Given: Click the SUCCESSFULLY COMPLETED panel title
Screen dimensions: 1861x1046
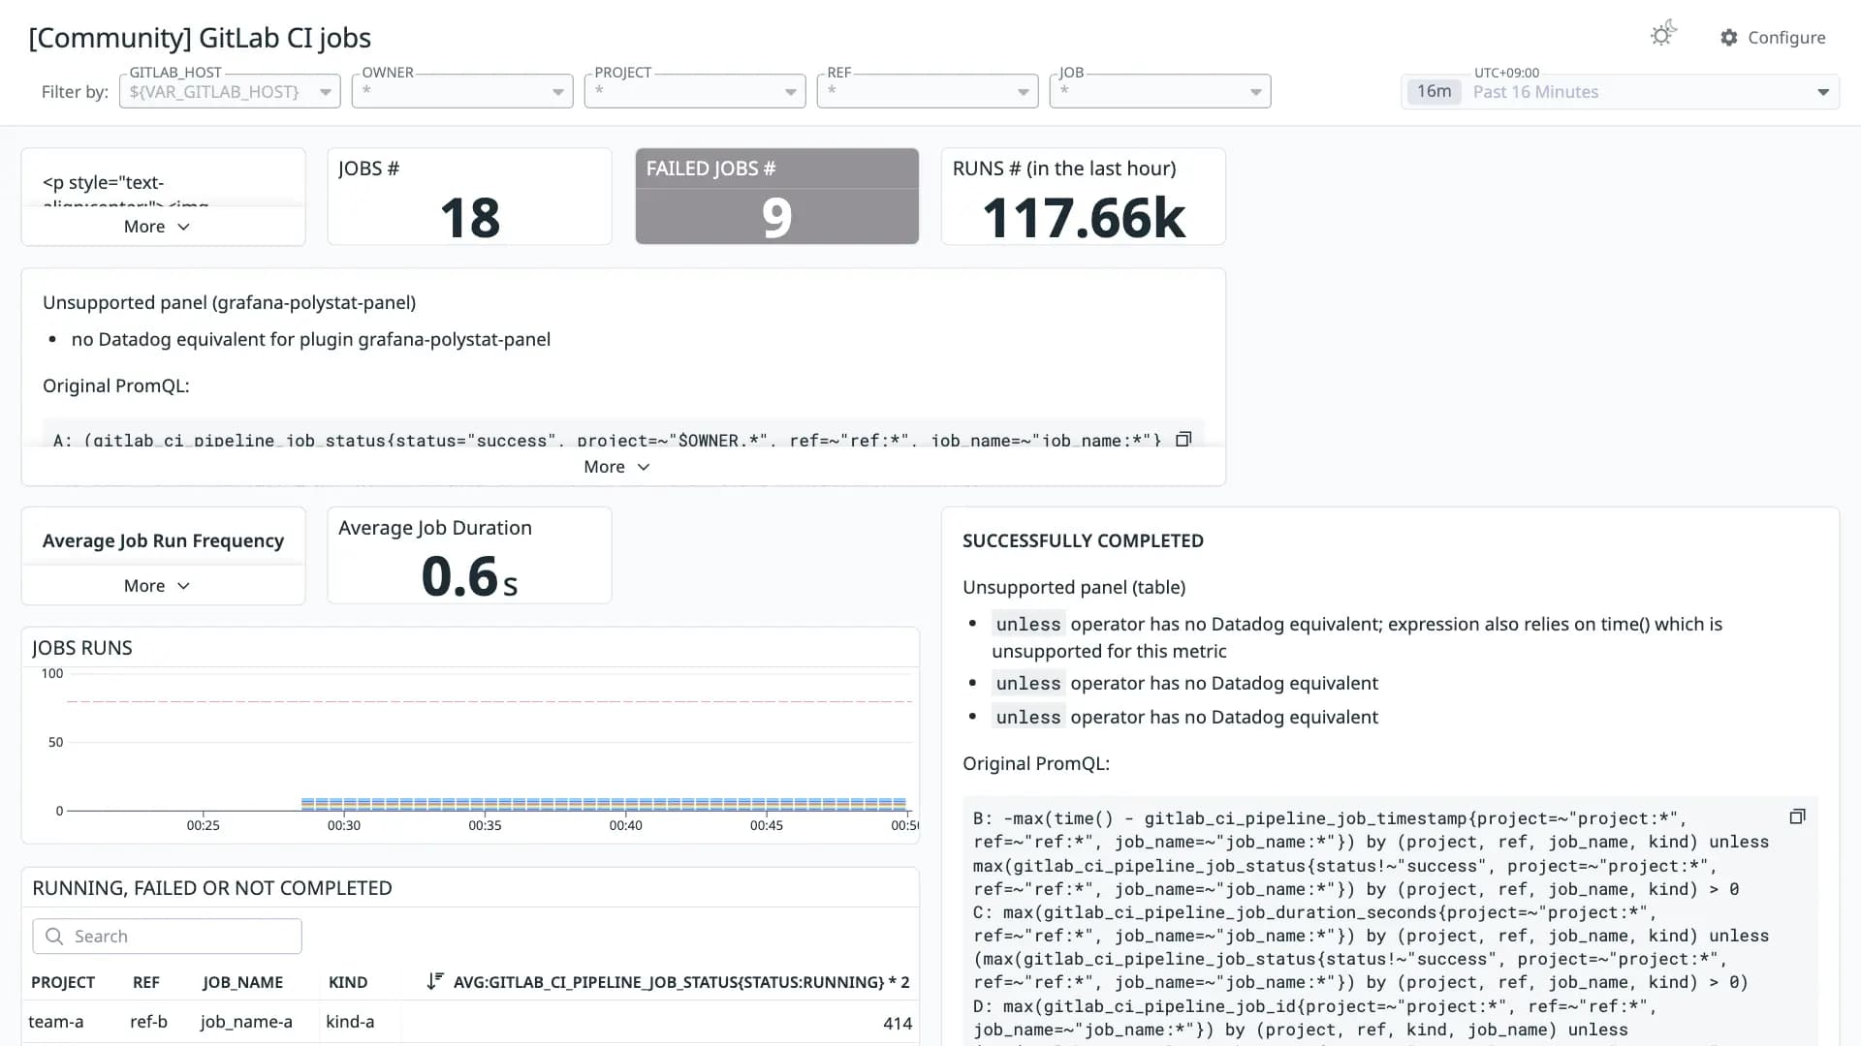Looking at the screenshot, I should pyautogui.click(x=1083, y=541).
